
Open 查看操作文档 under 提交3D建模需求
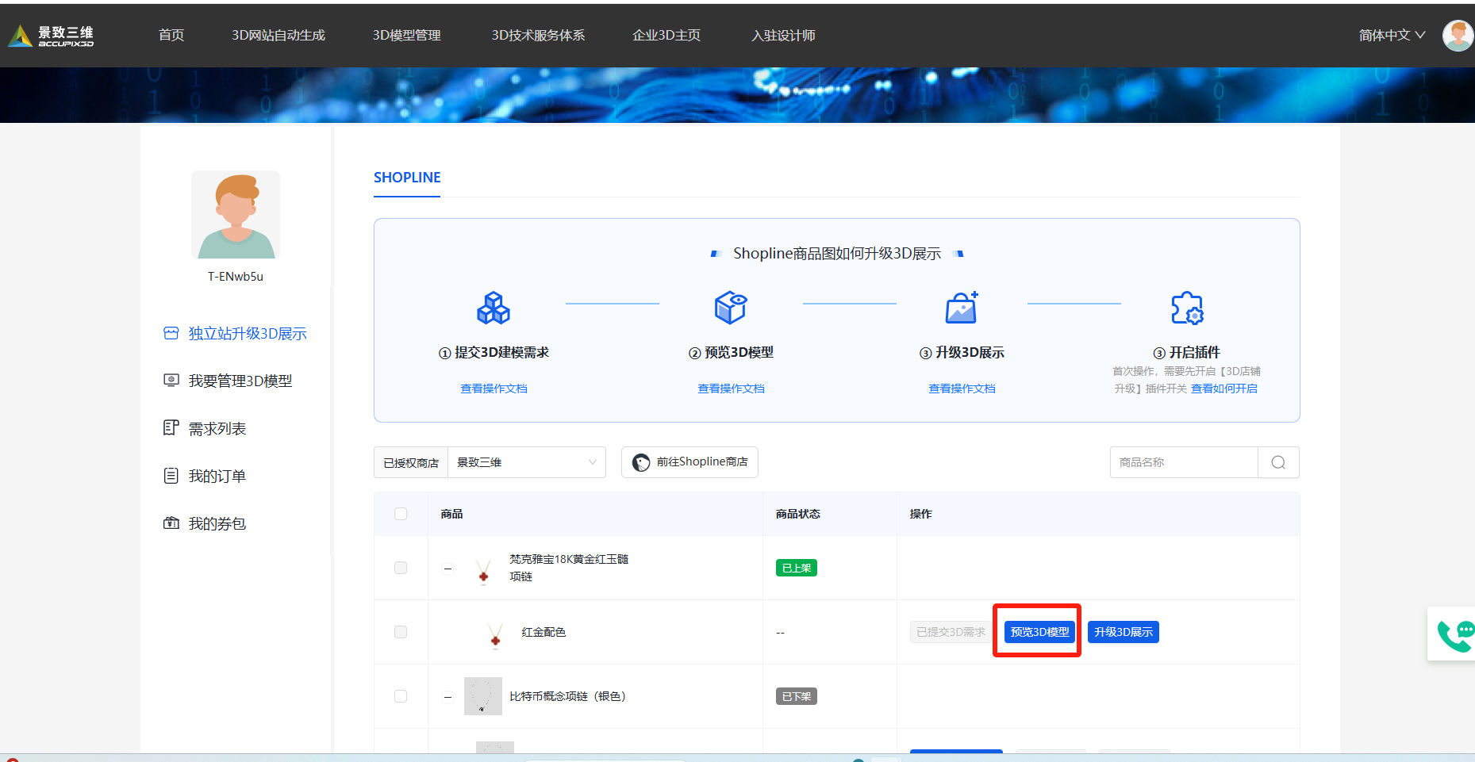point(494,389)
